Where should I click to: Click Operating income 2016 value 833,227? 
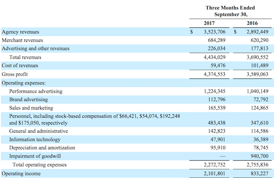click(x=259, y=173)
